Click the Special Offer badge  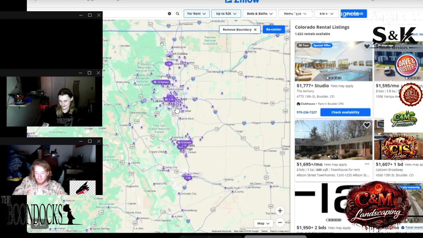[x=322, y=45]
